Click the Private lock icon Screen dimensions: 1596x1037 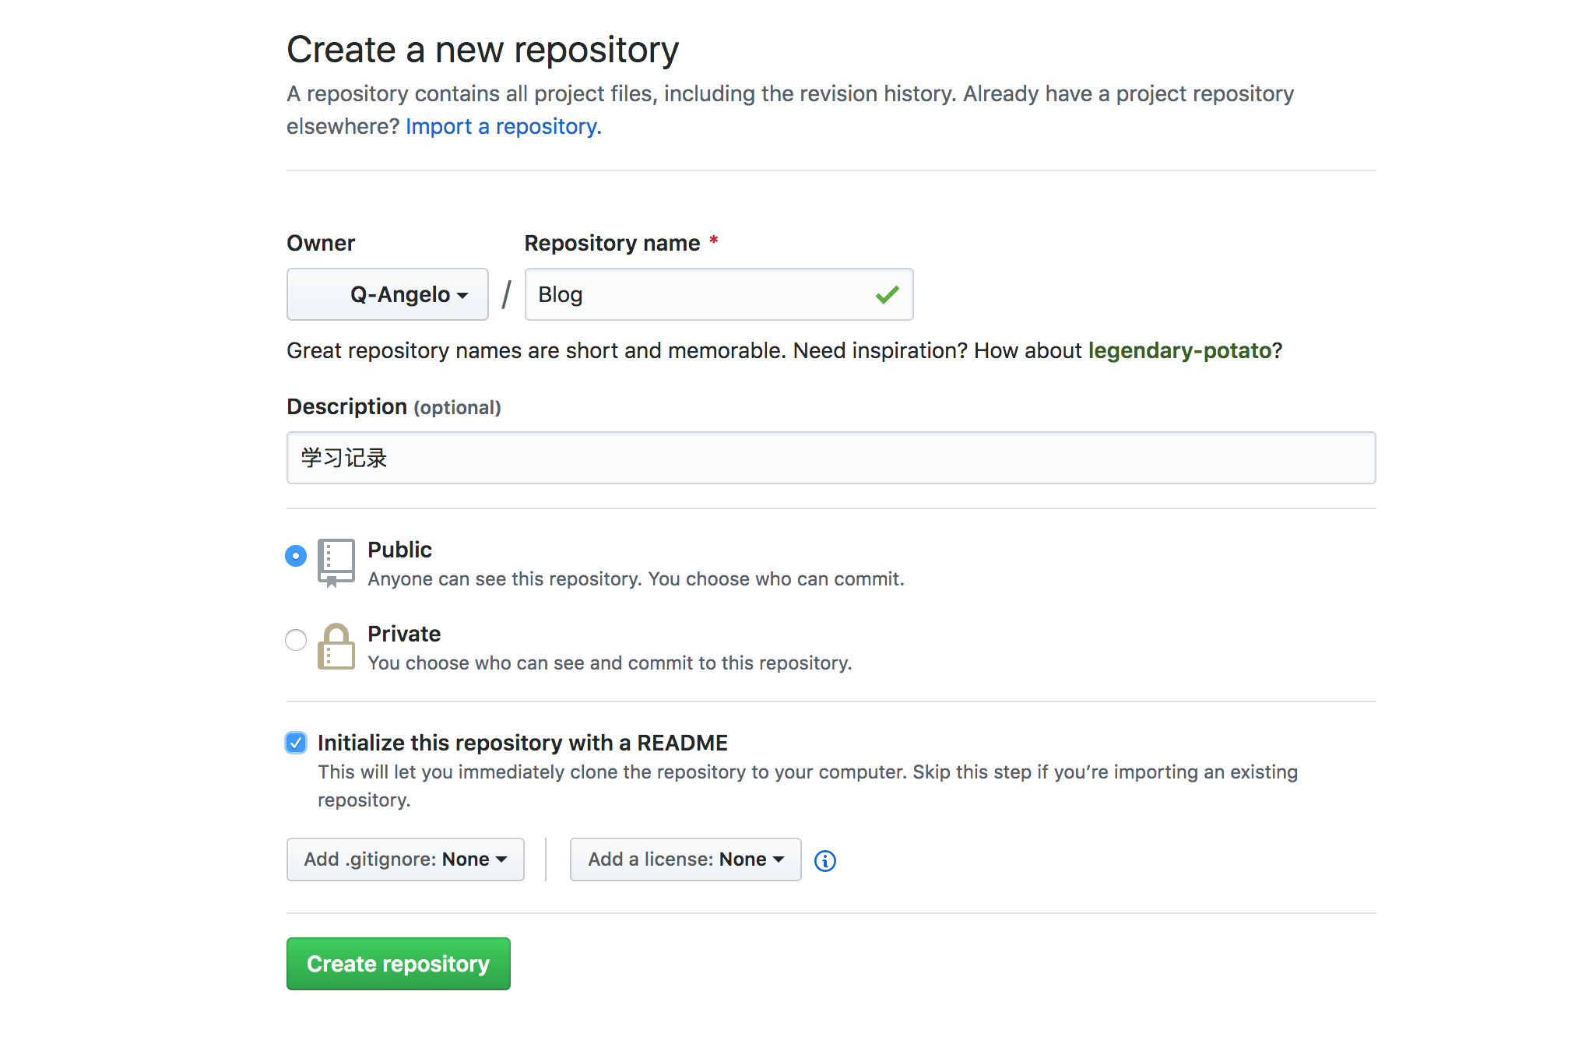coord(336,646)
